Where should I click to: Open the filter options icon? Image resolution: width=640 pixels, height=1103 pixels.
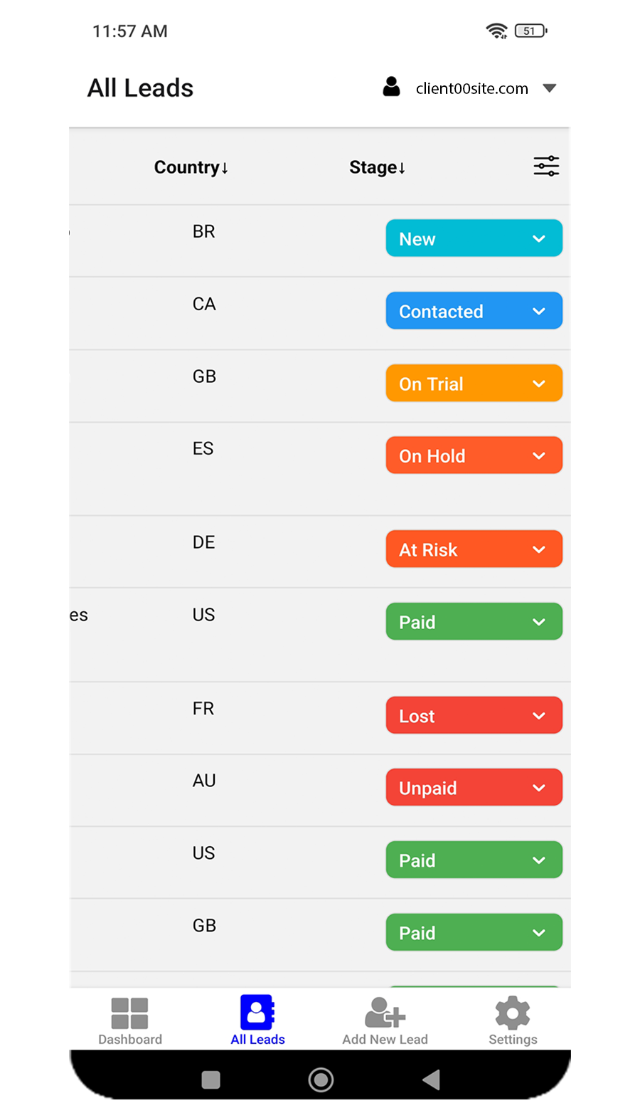546,167
